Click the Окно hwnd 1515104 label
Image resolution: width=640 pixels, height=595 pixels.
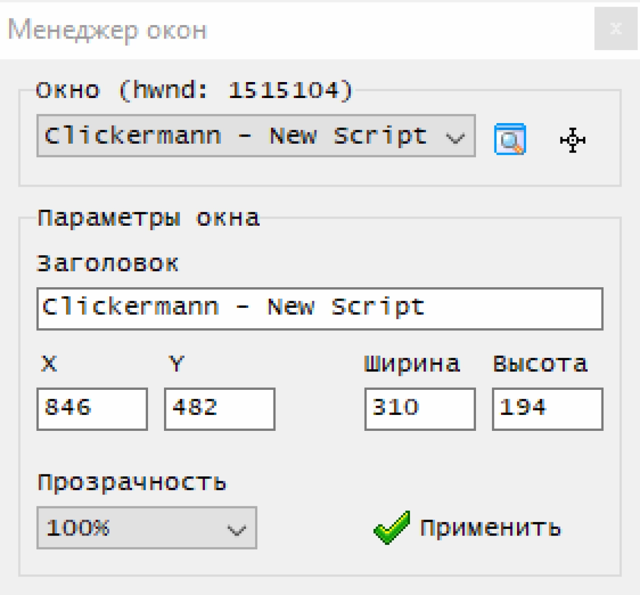pos(194,91)
